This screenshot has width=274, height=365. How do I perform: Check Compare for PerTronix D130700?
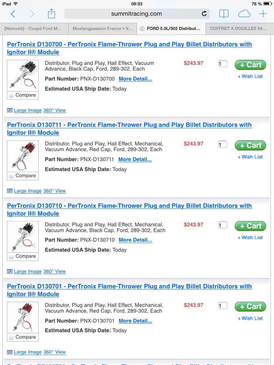pyautogui.click(x=11, y=95)
